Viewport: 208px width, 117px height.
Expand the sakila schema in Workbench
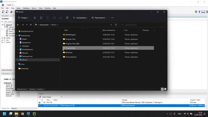point(2,38)
